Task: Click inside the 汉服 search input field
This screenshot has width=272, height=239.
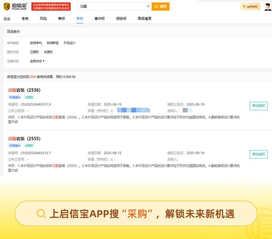Action: point(112,7)
